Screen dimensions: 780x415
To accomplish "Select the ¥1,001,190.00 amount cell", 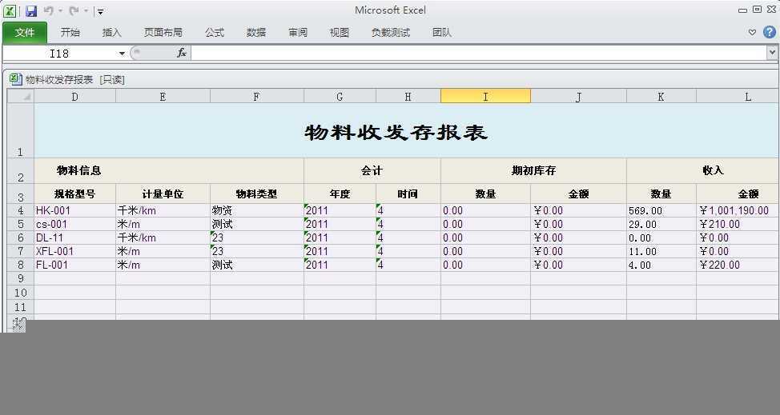I will click(738, 210).
